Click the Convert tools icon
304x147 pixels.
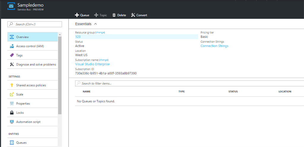coord(133,15)
